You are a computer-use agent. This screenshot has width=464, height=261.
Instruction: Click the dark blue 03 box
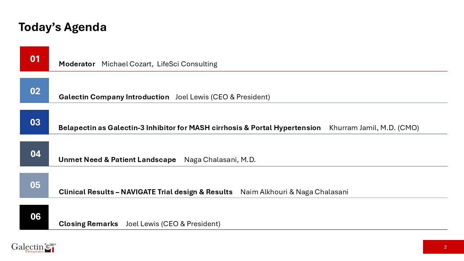pos(34,122)
